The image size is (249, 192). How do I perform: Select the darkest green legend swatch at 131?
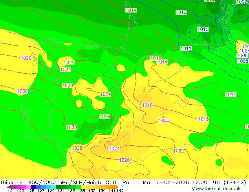click(x=58, y=187)
